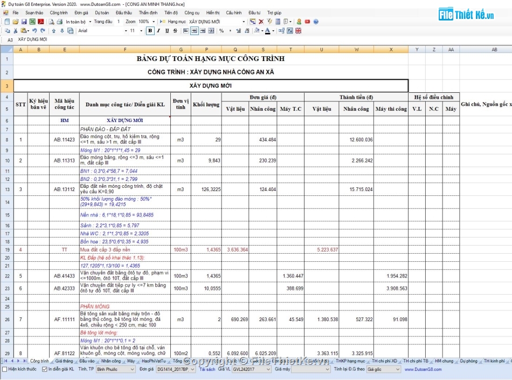Center align text

coord(194,31)
